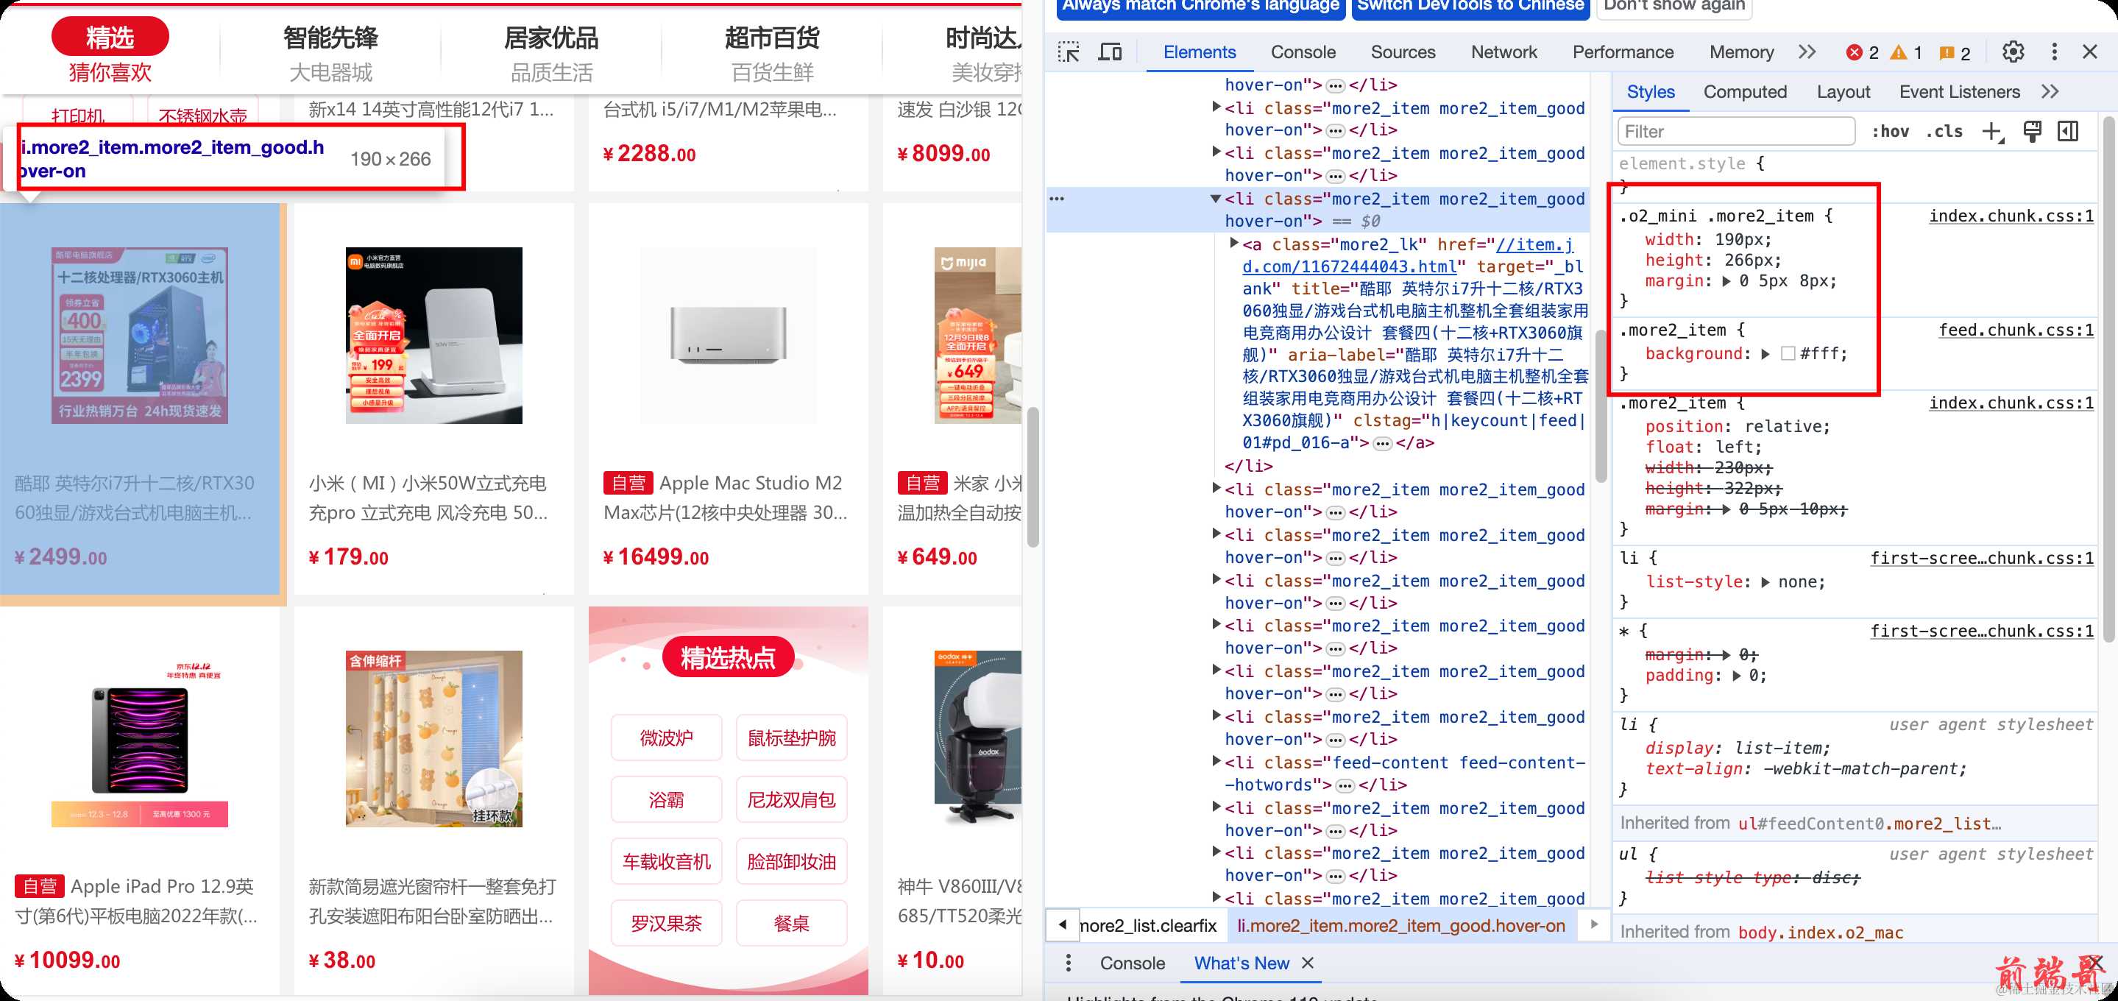Expand padding shorthand in universal rule
Image resolution: width=2118 pixels, height=1001 pixels.
(x=1737, y=676)
